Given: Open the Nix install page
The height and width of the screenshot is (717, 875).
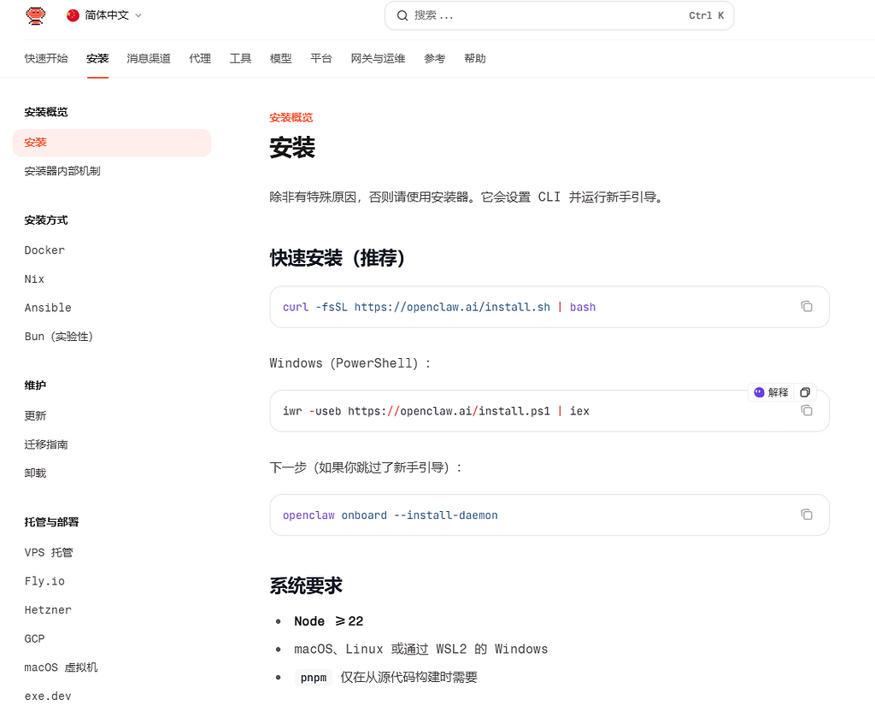Looking at the screenshot, I should [x=34, y=279].
